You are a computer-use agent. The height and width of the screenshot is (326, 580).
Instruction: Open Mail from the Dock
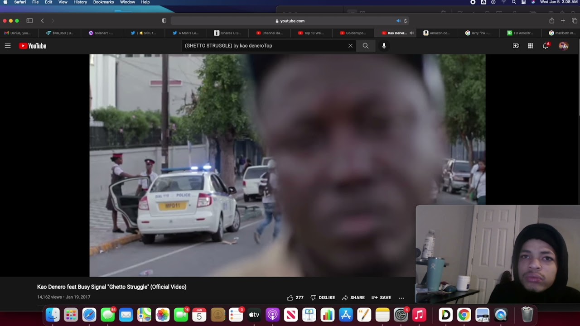126,315
